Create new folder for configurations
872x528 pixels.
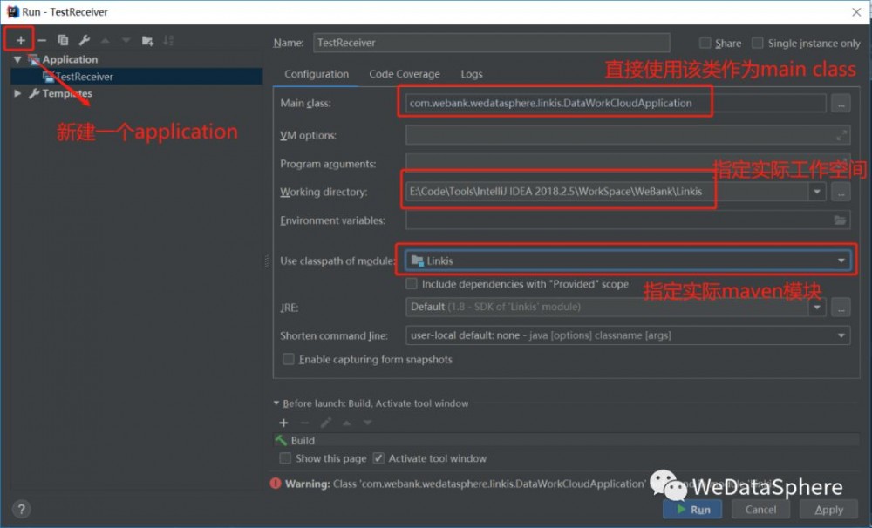147,41
